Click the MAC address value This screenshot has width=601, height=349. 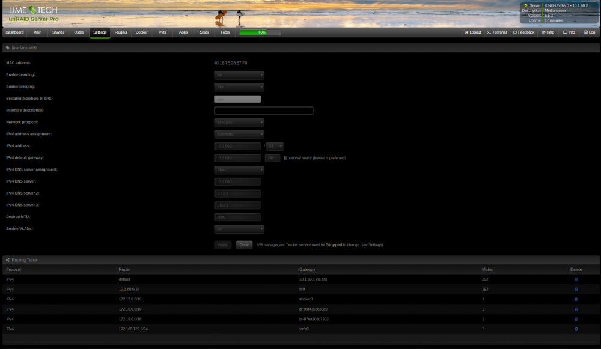(x=230, y=63)
